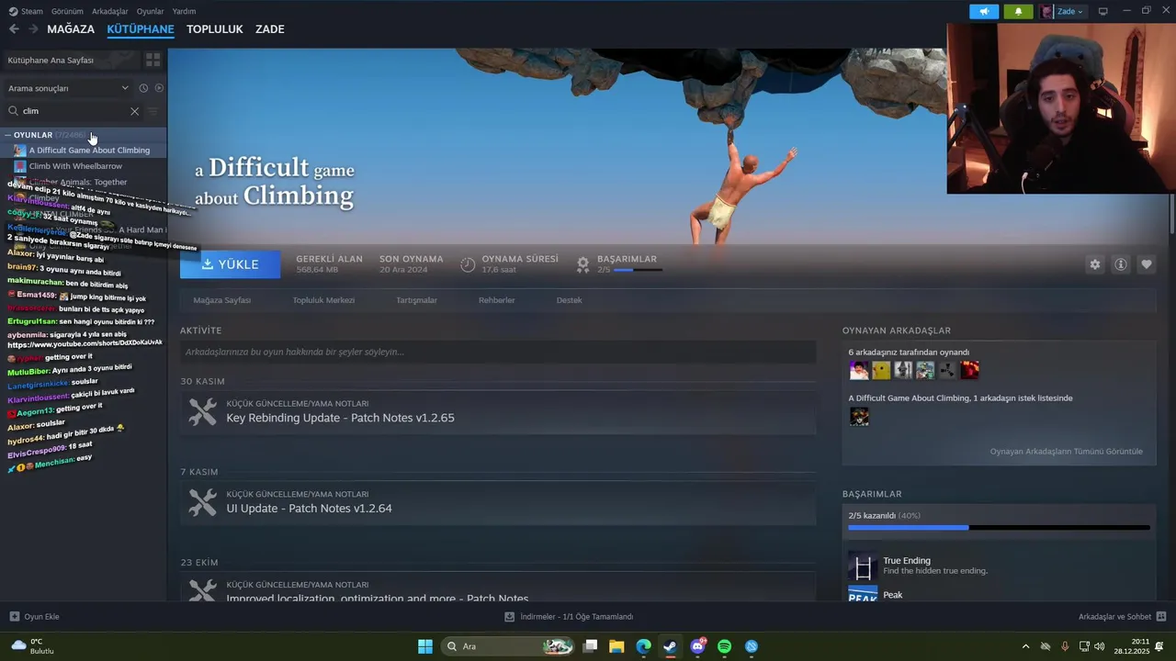Open the UI Update wrench icon
1176x661 pixels.
click(x=202, y=502)
